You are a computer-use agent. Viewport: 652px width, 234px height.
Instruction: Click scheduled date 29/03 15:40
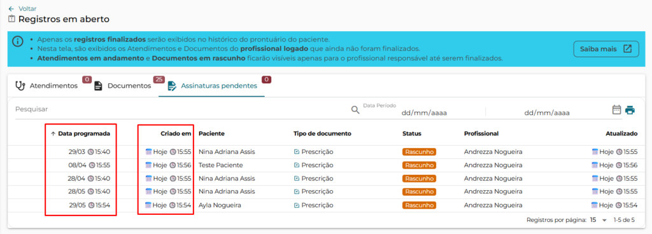(x=89, y=152)
